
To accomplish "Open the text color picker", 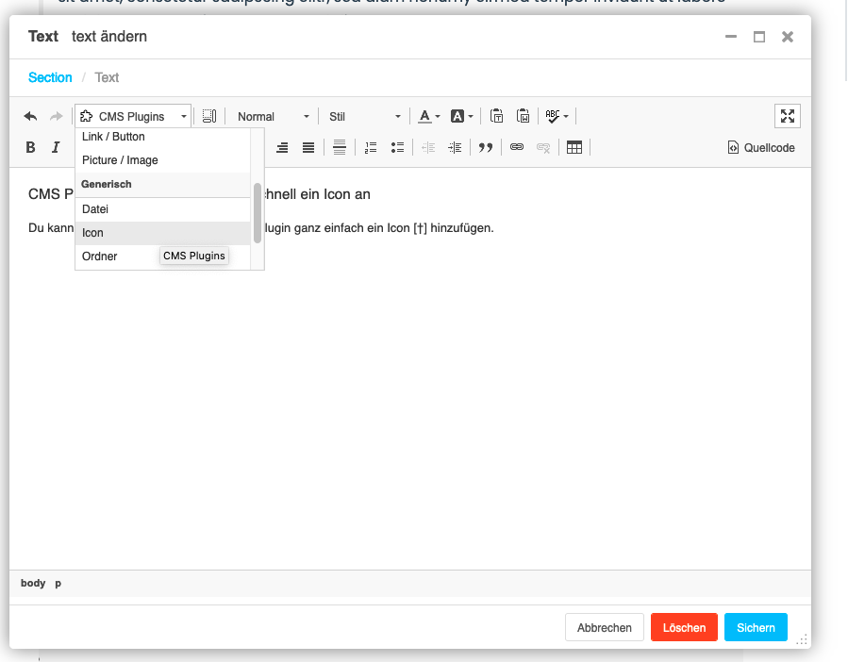I will point(429,116).
